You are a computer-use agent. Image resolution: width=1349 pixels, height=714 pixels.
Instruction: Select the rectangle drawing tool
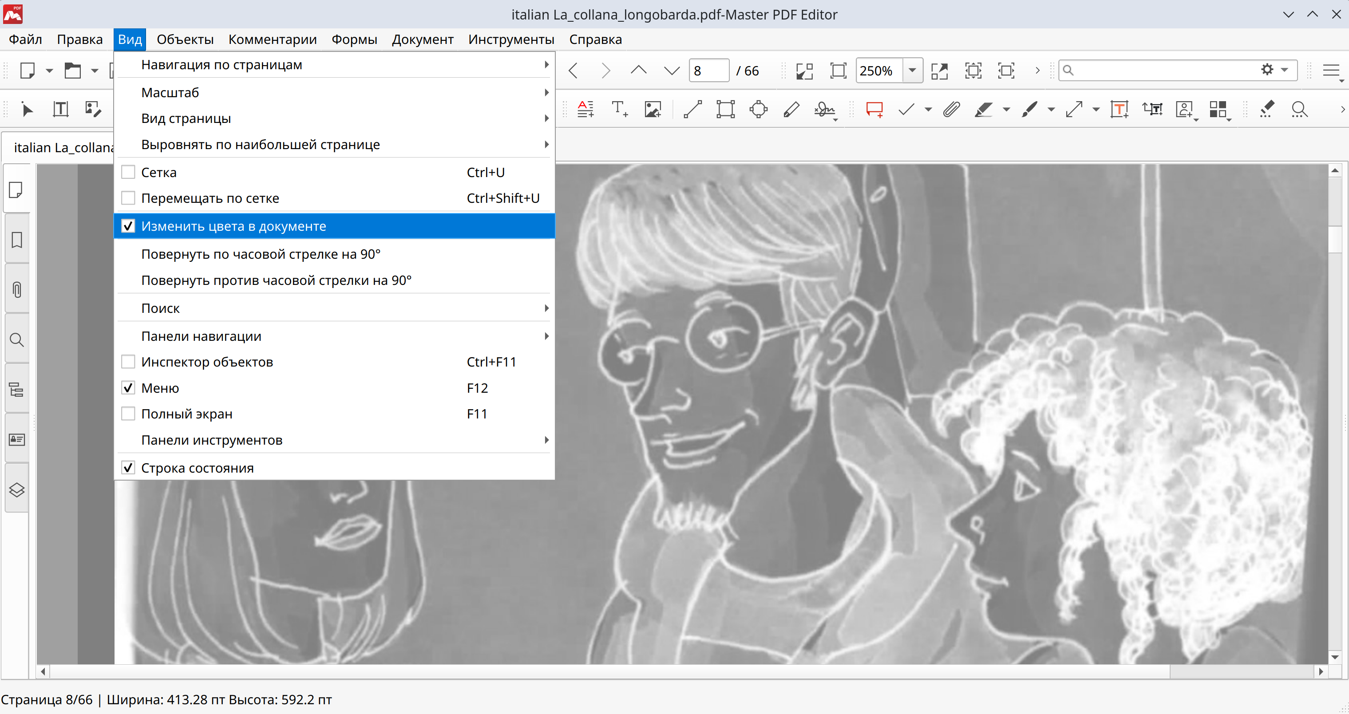tap(726, 110)
